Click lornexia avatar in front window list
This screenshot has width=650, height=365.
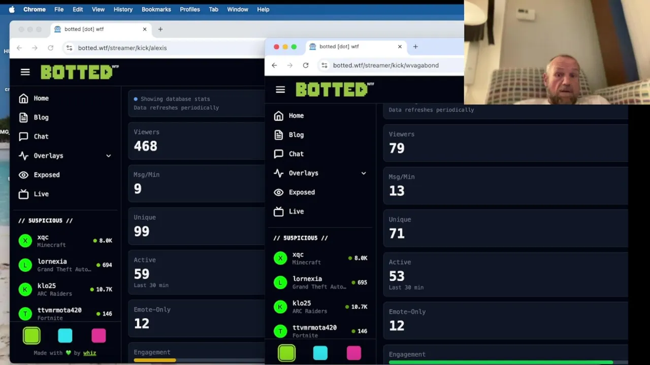tap(280, 282)
